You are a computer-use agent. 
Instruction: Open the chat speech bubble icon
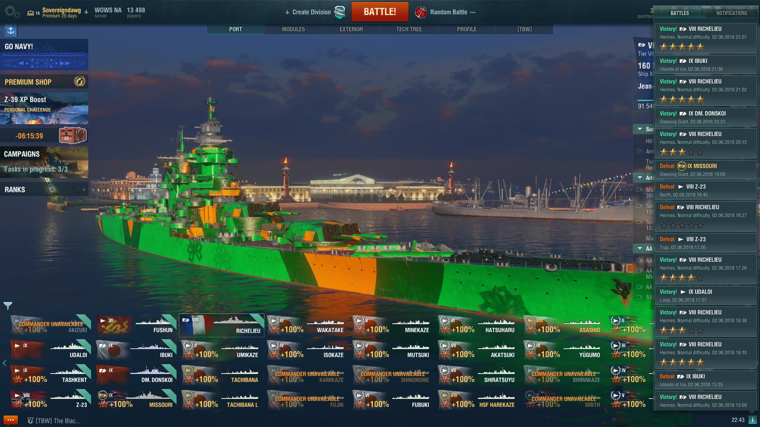point(10,420)
